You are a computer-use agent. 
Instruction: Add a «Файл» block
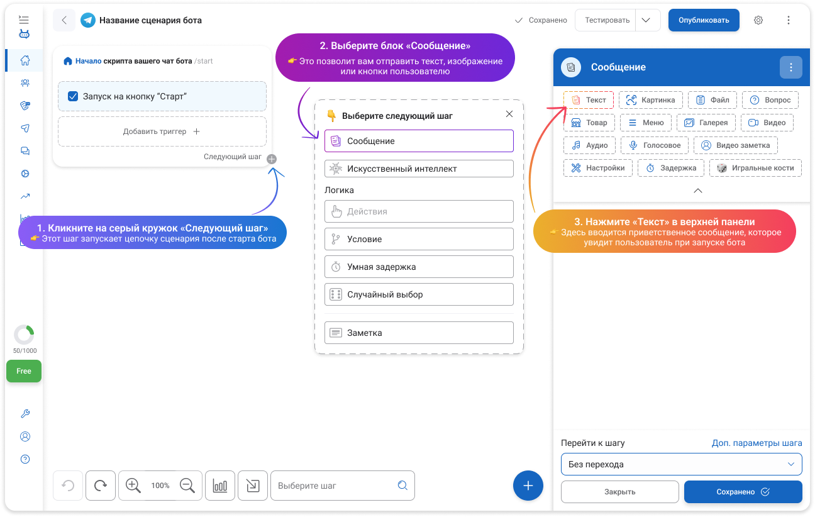pyautogui.click(x=712, y=100)
